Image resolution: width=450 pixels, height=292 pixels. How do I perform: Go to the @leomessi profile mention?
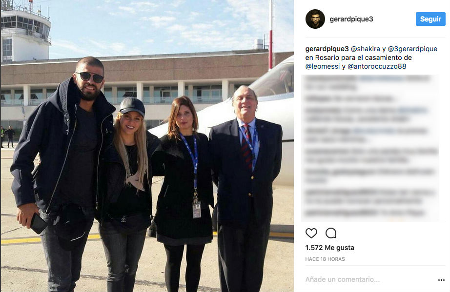pos(323,66)
